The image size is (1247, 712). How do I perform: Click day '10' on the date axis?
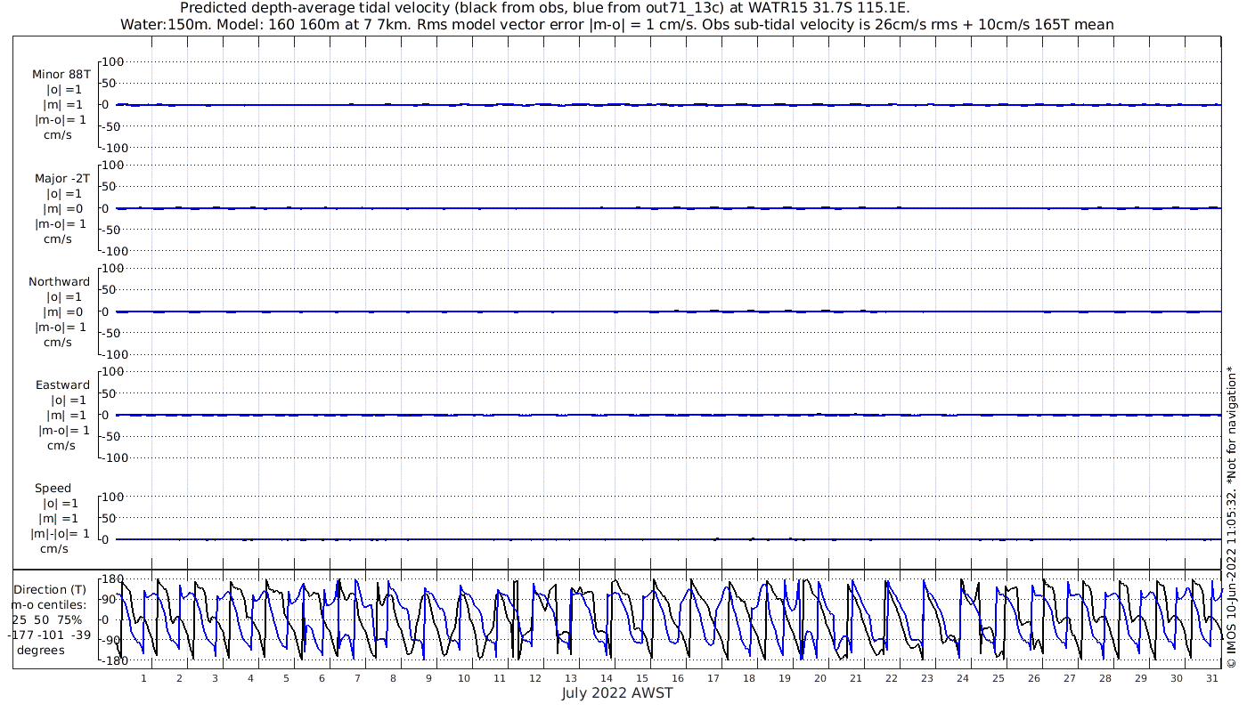pos(464,678)
